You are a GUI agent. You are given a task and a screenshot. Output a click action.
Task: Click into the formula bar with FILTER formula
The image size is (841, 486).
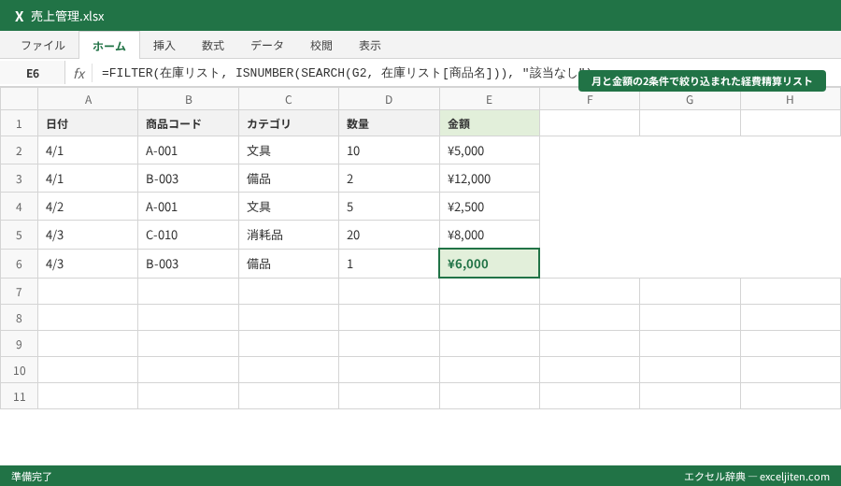[347, 73]
